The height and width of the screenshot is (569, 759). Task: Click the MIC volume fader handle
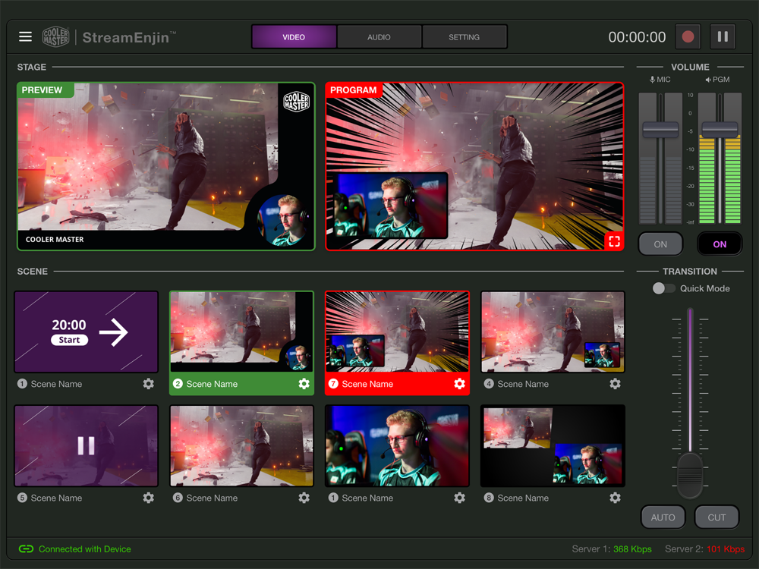(x=660, y=130)
